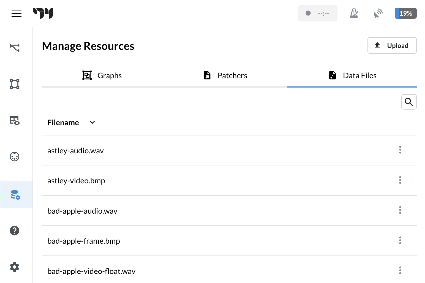Switch to the Patchers tab

(225, 75)
